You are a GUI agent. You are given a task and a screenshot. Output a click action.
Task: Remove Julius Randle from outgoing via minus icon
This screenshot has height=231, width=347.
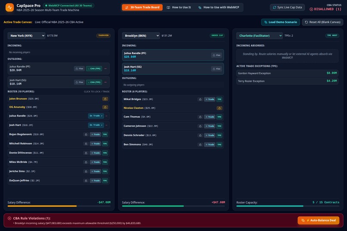pos(105,69)
